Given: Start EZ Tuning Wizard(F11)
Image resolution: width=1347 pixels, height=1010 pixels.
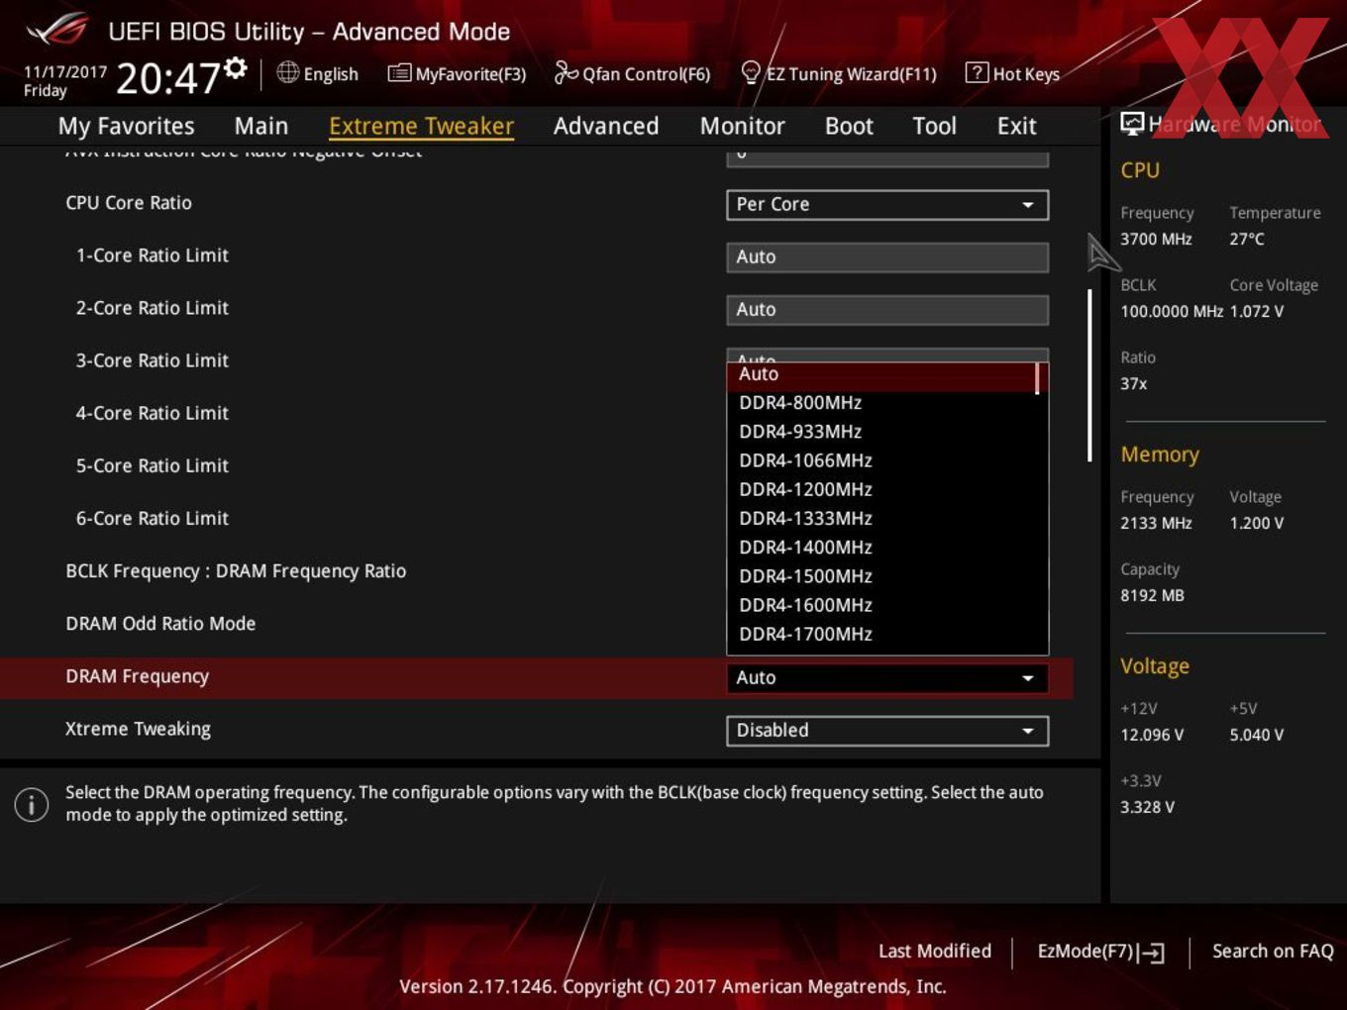Looking at the screenshot, I should pyautogui.click(x=839, y=73).
